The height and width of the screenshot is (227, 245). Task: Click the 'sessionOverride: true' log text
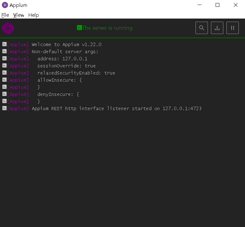point(67,66)
